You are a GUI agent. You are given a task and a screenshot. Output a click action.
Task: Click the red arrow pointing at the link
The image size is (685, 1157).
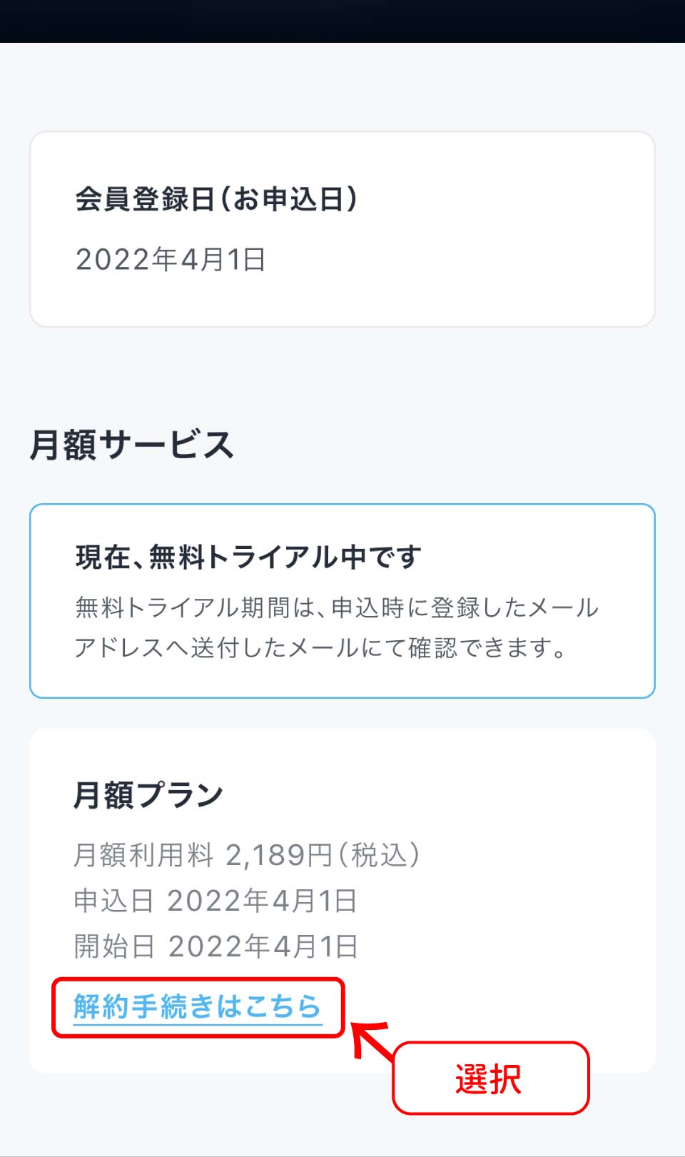coord(372,1041)
